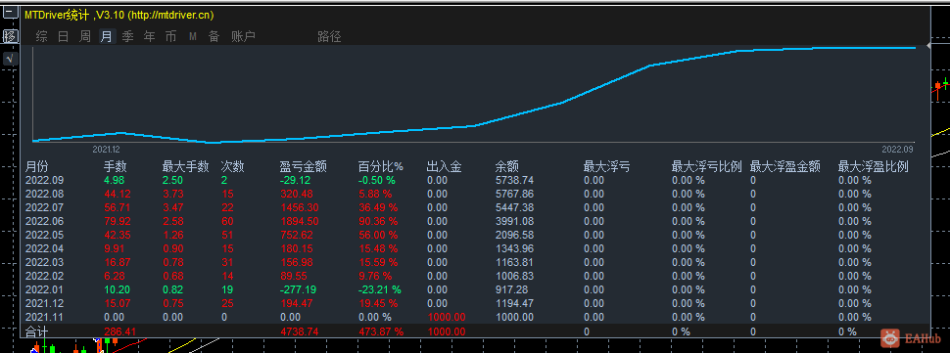The width and height of the screenshot is (950, 353).
Task: Click the 移 move-panel icon
Action: tap(11, 36)
